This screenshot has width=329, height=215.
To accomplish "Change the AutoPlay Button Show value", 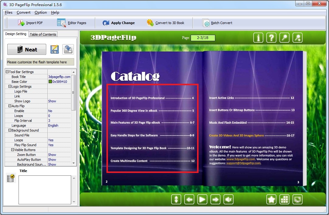I will pyautogui.click(x=52, y=160).
